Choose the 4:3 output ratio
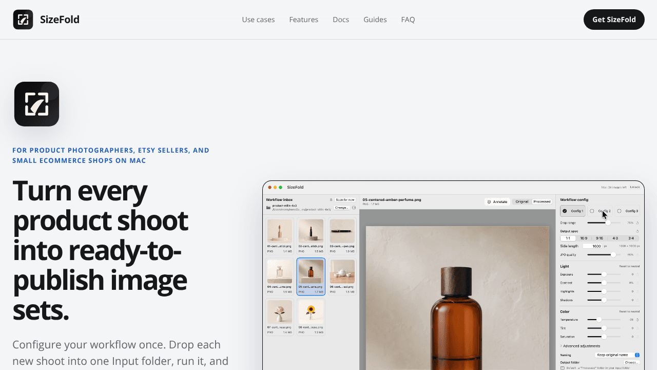Screen dimensions: 657x370 [615, 238]
